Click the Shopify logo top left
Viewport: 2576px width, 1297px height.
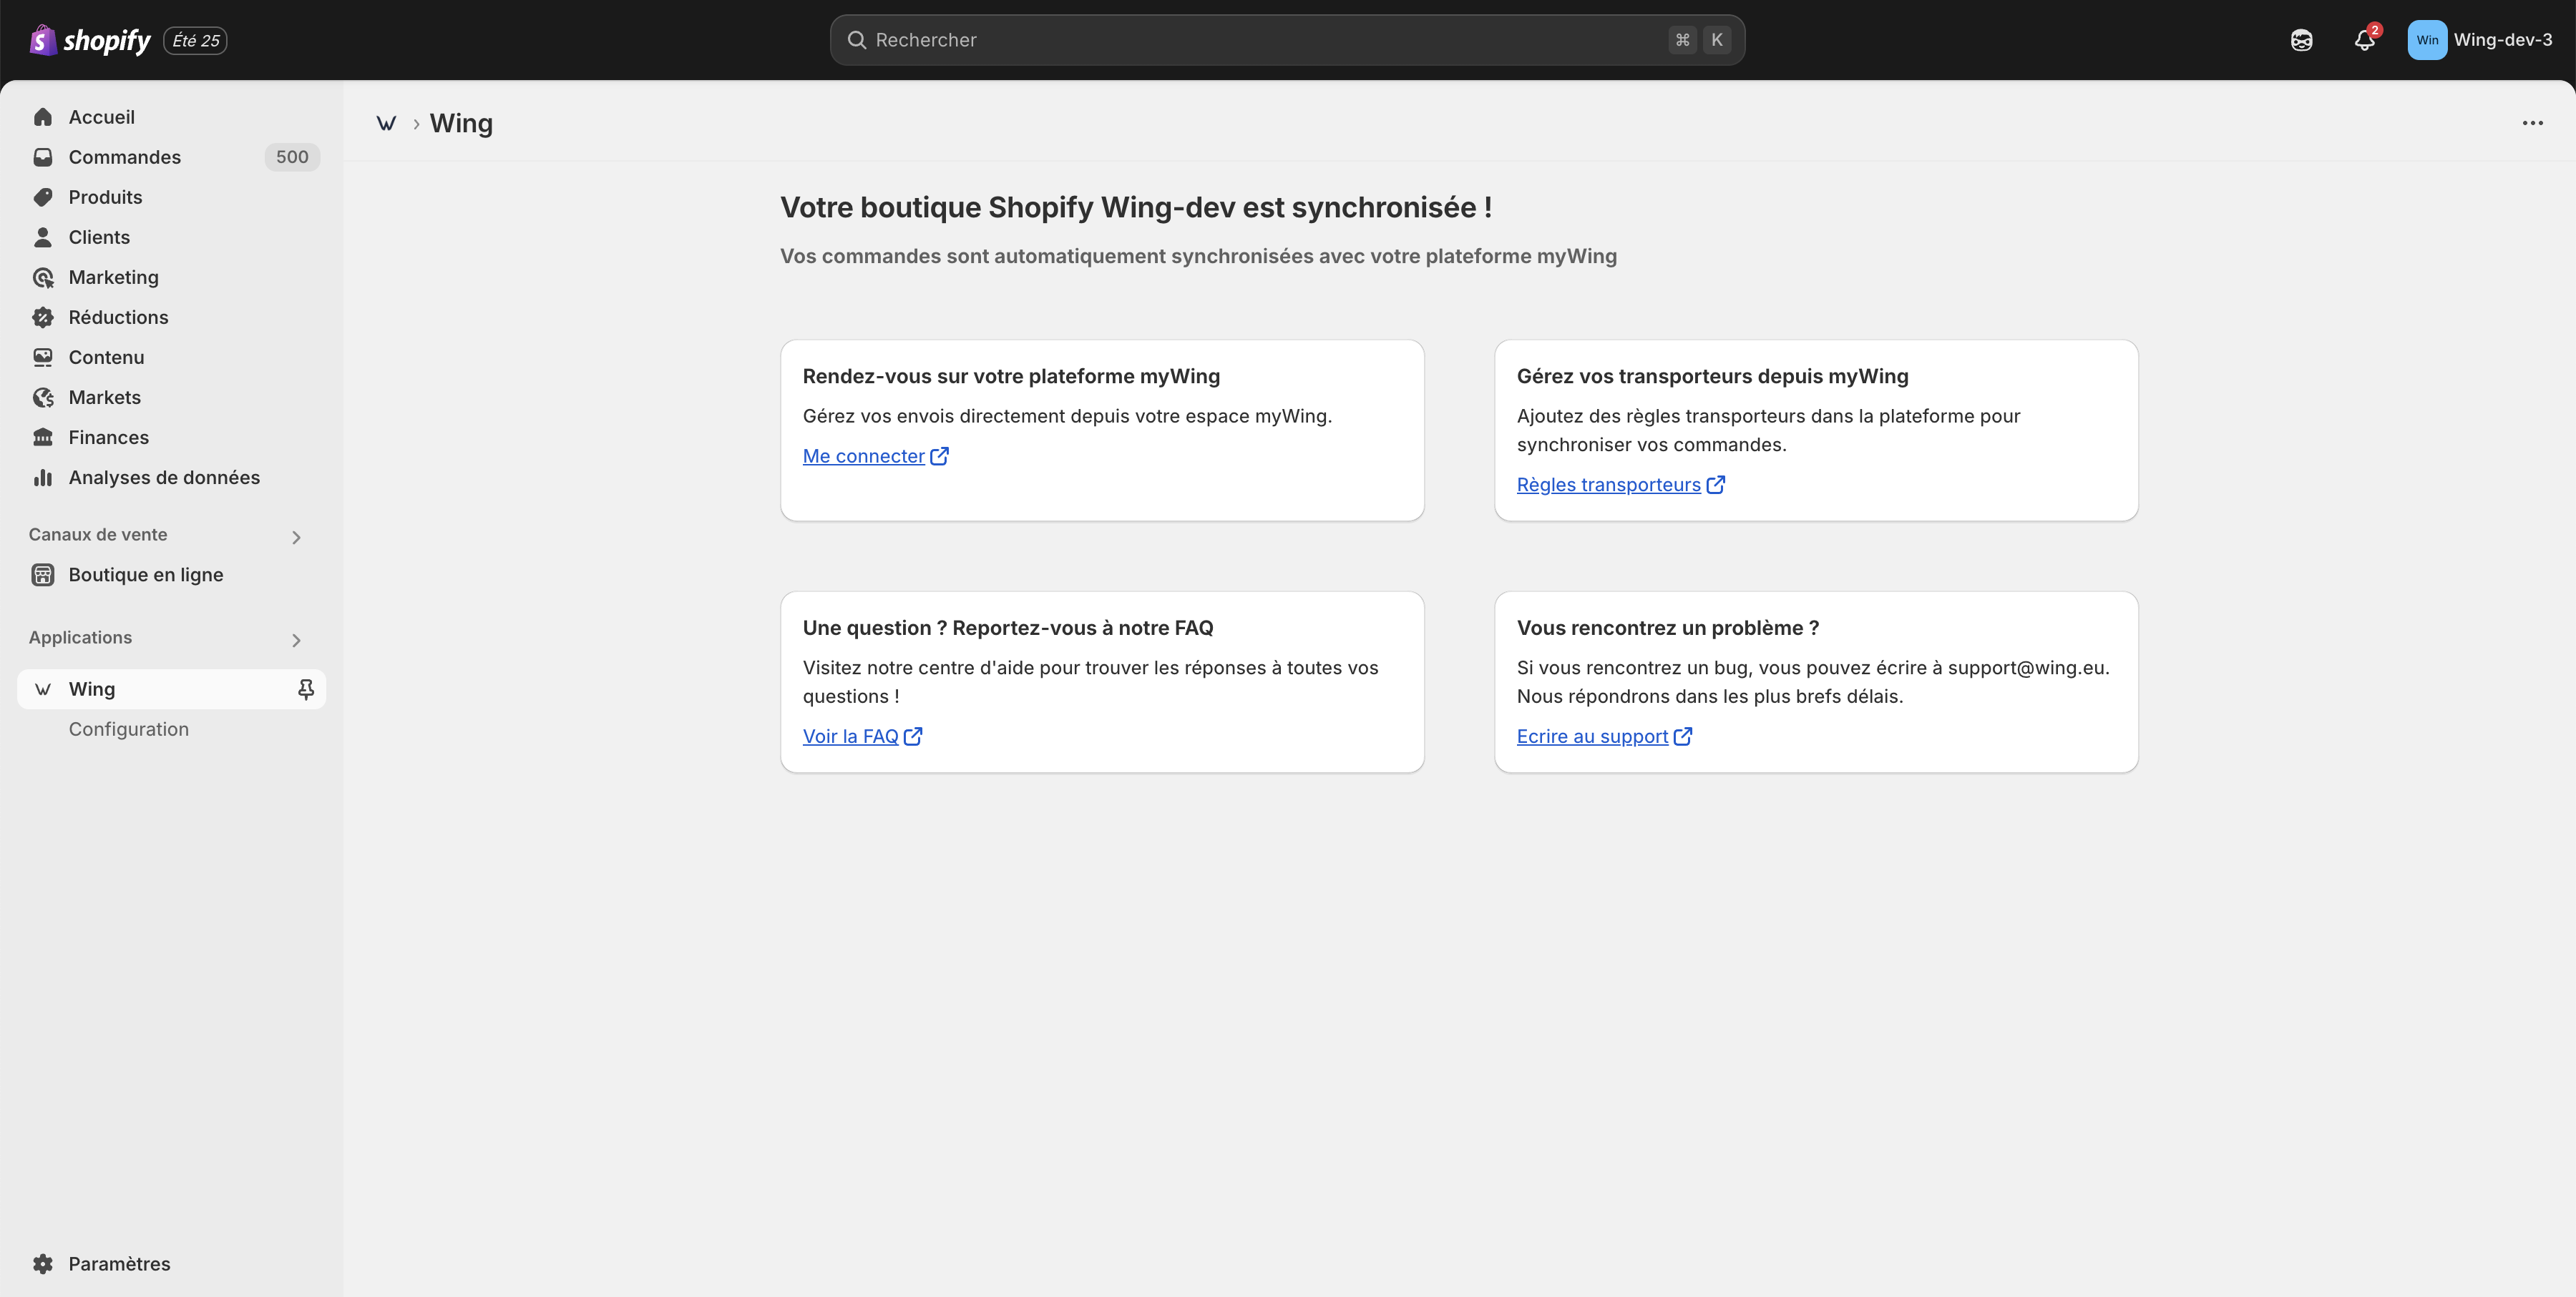42,40
